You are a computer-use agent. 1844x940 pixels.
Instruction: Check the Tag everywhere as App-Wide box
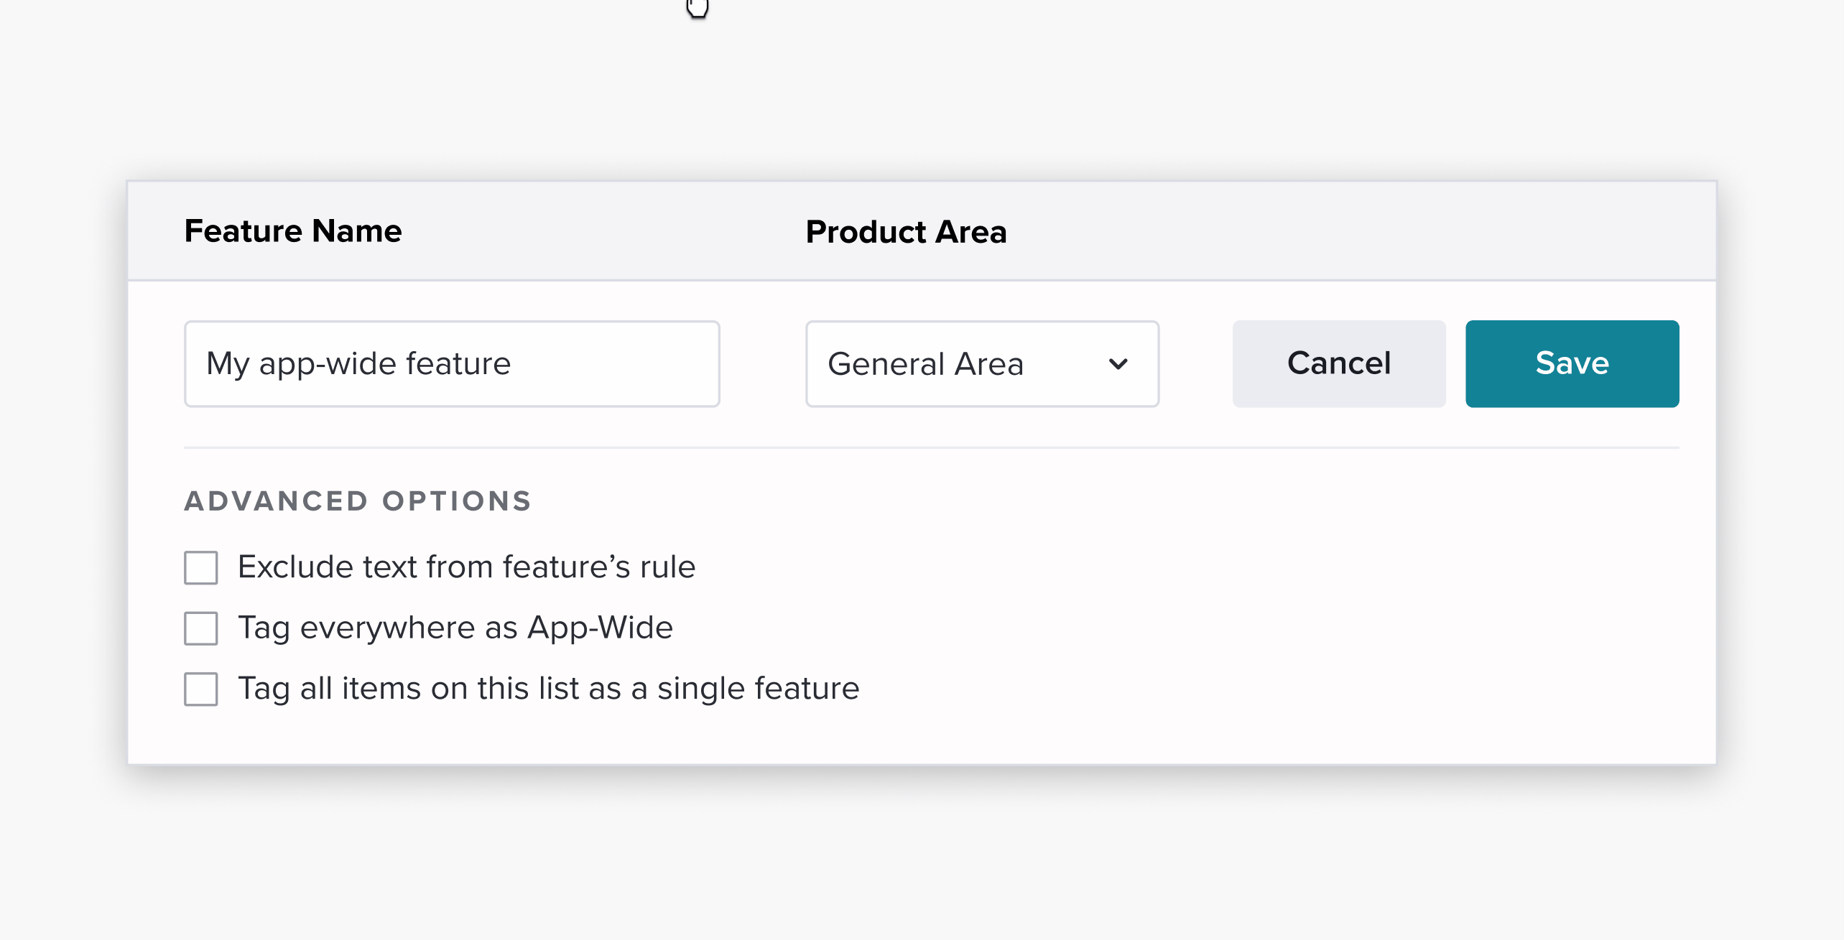(201, 628)
